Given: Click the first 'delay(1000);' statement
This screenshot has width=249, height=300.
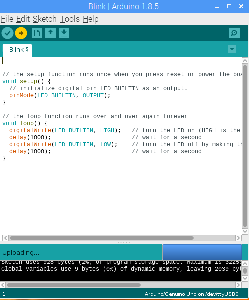Looking at the screenshot, I should click(x=30, y=137).
